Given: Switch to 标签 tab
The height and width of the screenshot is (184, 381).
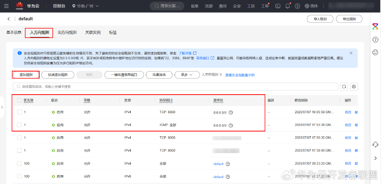Looking at the screenshot, I should click(113, 32).
